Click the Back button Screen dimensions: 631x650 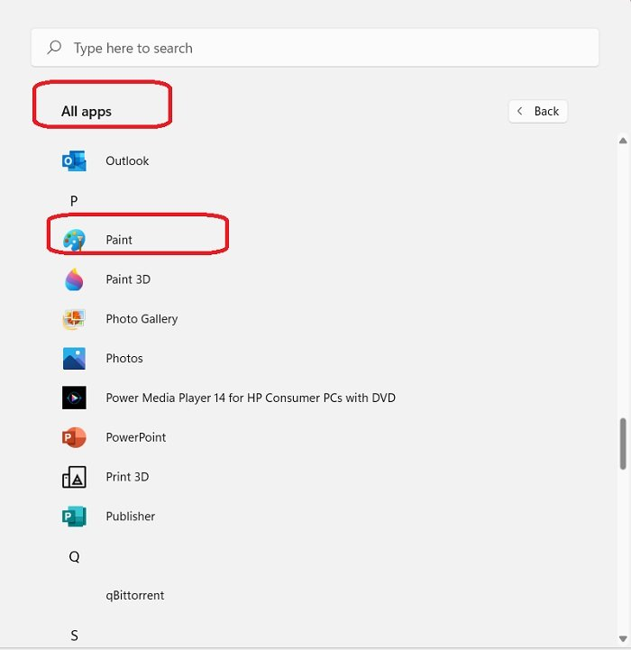pos(538,112)
